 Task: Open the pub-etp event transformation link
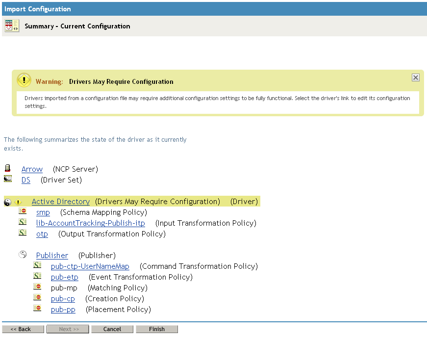coord(65,277)
